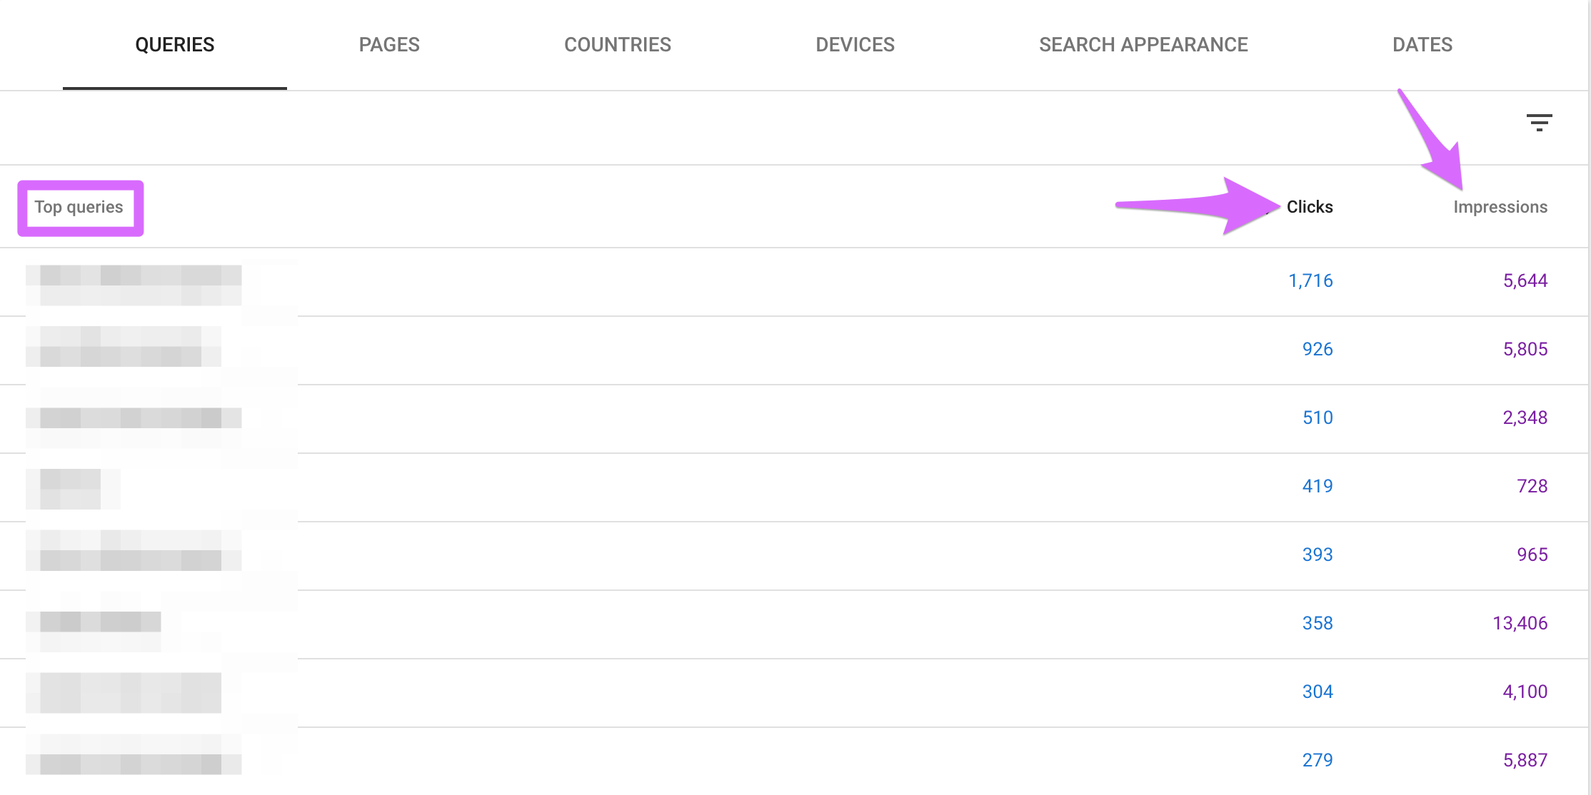Open query row with 1,716 clicks

click(x=794, y=282)
